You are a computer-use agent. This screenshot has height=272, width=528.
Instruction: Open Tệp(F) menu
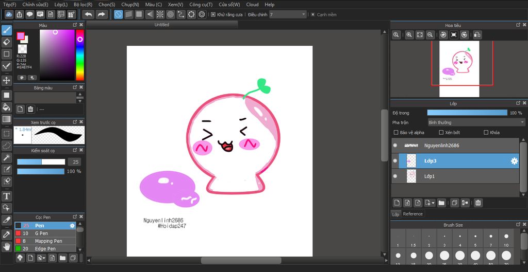(9, 4)
